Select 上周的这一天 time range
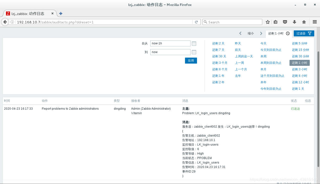Screen dimensions: 320x184 (x=244, y=56)
